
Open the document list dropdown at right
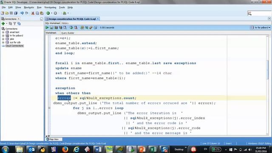(x=269, y=19)
